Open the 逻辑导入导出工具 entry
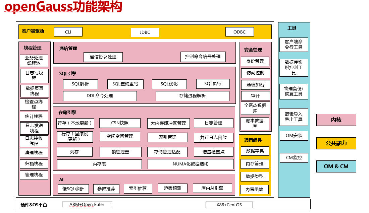 [x=294, y=117]
